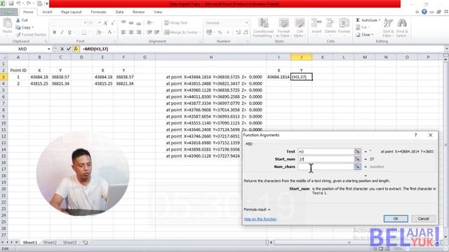Click the Format Painter brush
The width and height of the screenshot is (449, 252).
click(x=18, y=34)
